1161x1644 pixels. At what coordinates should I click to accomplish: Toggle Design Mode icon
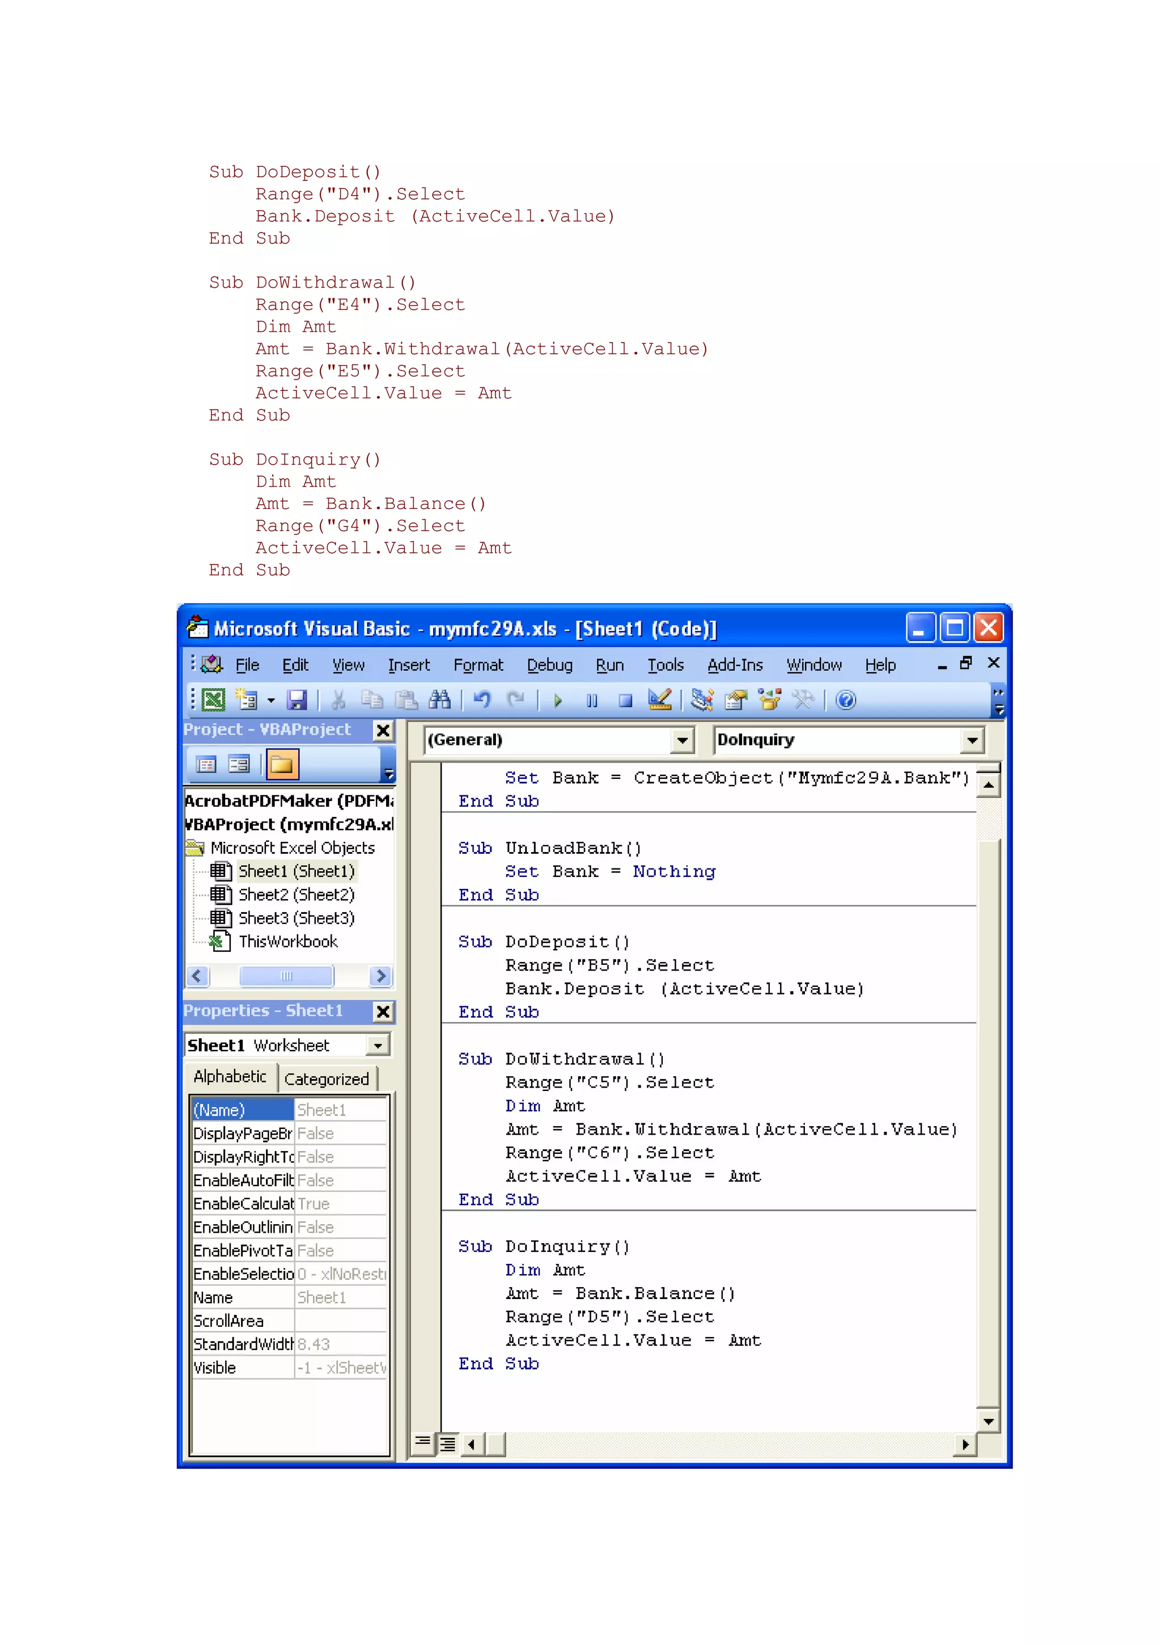(659, 699)
